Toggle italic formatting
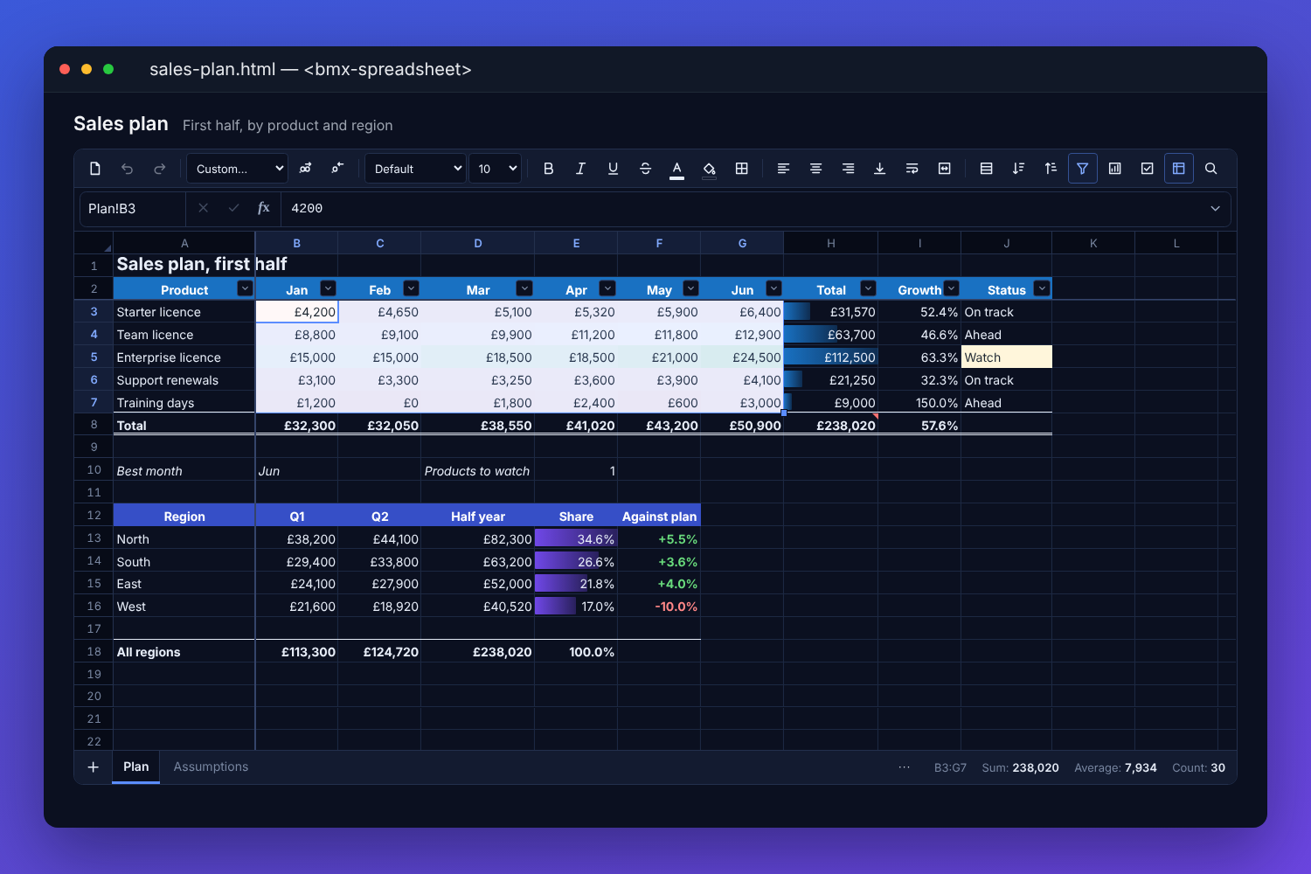1311x874 pixels. pos(580,169)
